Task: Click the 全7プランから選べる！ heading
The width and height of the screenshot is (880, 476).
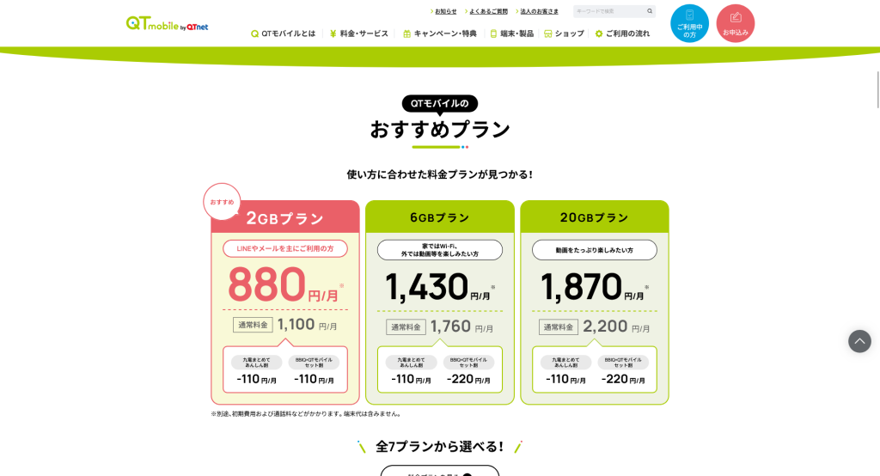Action: [440, 447]
